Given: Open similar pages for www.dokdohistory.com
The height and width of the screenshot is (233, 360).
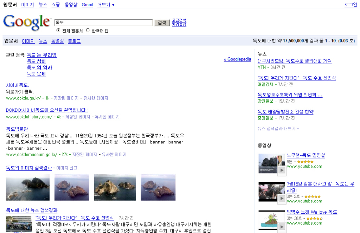Looking at the screenshot, I should tap(107, 117).
